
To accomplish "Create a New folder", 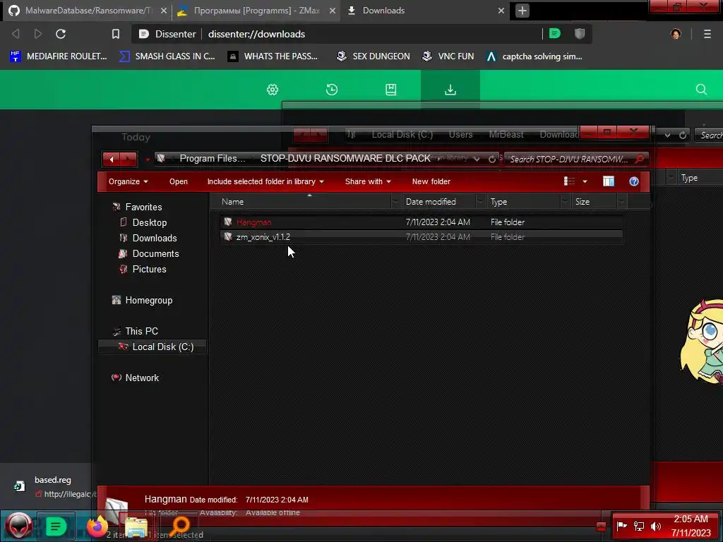I will coord(431,181).
